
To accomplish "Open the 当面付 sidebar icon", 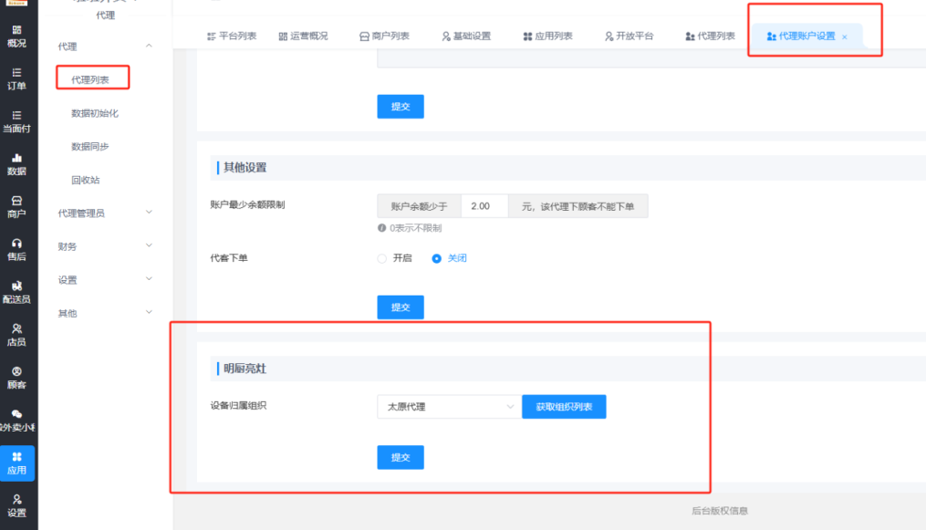I will [16, 121].
